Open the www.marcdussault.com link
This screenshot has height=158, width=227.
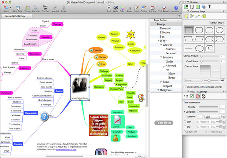click(66, 150)
